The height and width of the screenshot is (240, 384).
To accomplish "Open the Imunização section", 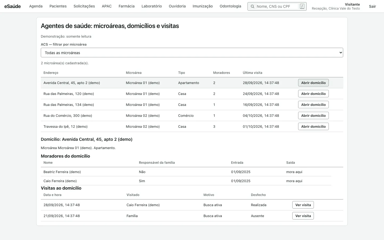I will click(203, 6).
